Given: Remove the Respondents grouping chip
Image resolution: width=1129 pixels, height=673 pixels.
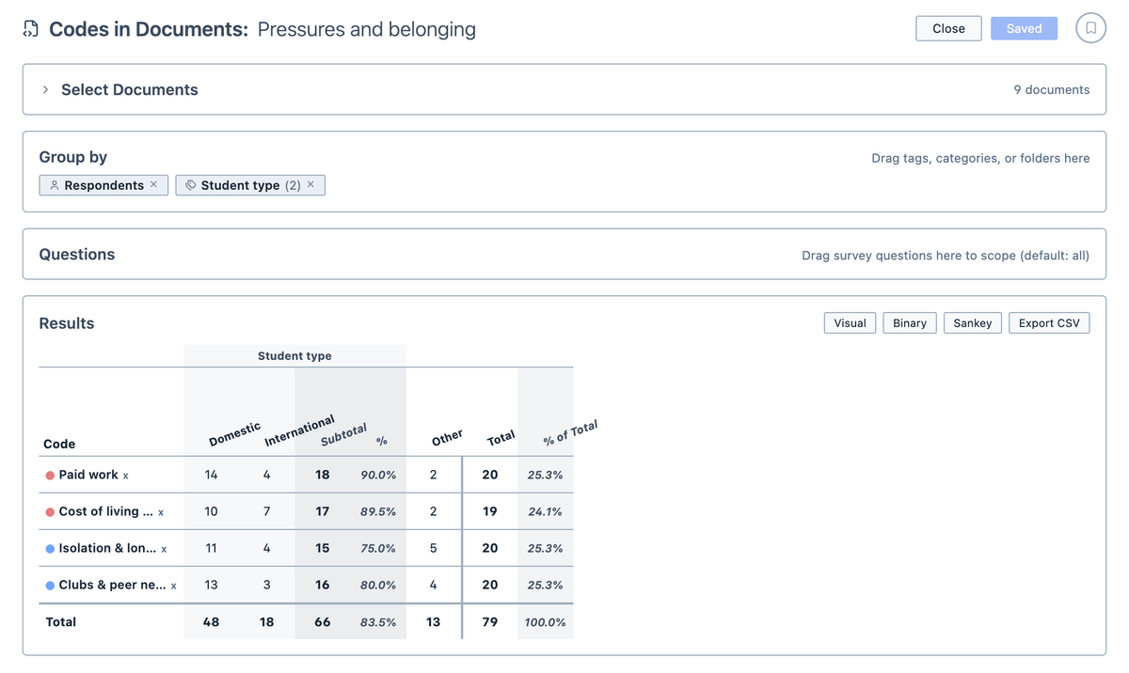Looking at the screenshot, I should 153,184.
